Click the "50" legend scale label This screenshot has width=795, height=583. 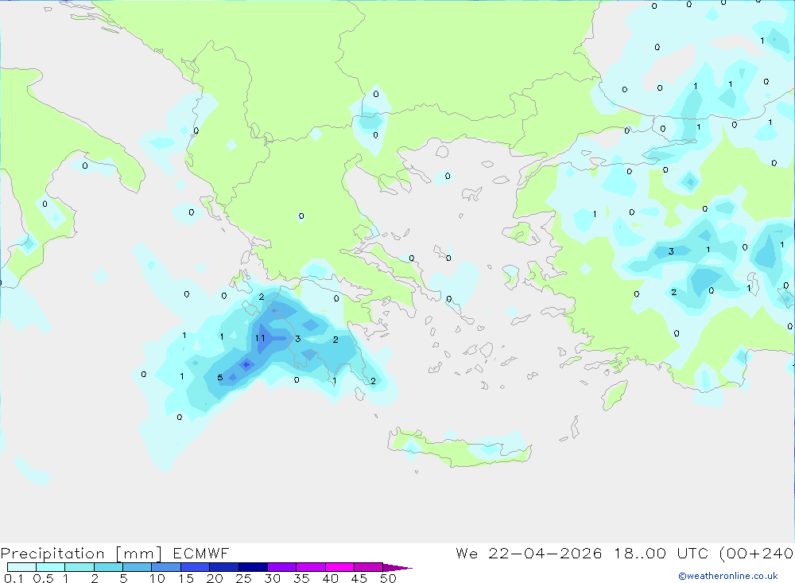[x=388, y=578]
